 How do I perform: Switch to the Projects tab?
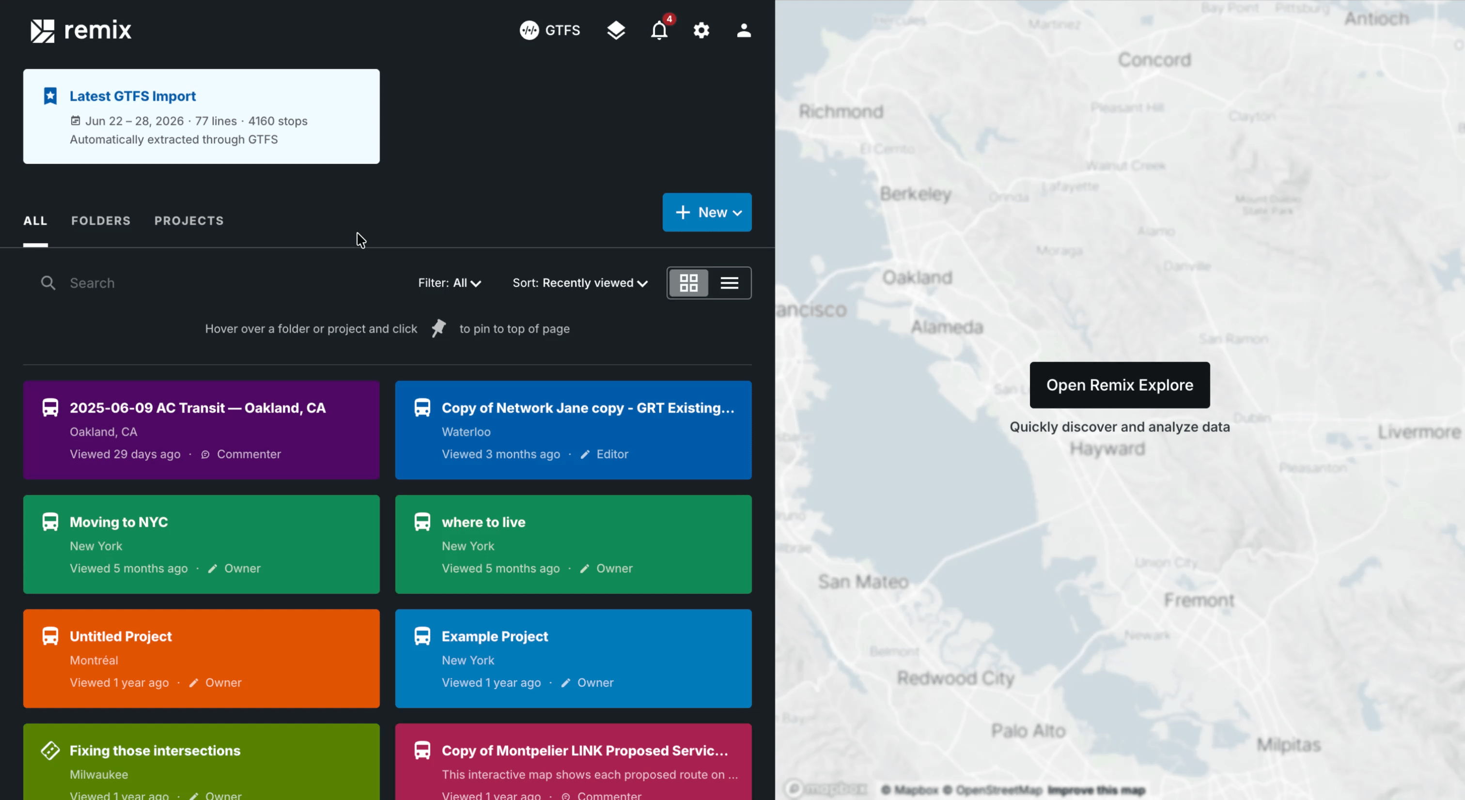[x=189, y=221]
